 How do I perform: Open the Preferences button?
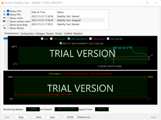point(84,117)
